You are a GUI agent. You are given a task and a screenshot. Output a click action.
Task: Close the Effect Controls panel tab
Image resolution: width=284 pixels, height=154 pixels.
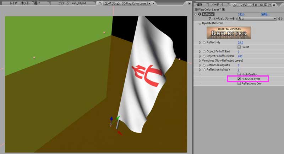click(x=274, y=5)
